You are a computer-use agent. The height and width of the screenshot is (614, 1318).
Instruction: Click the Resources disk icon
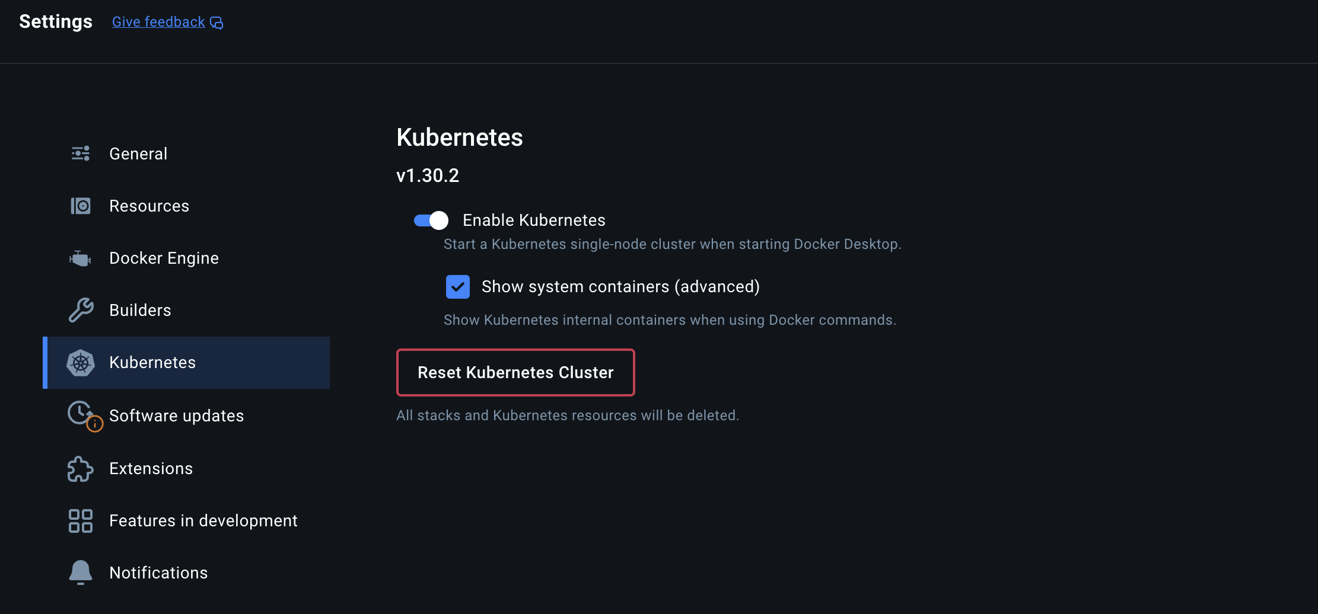81,206
